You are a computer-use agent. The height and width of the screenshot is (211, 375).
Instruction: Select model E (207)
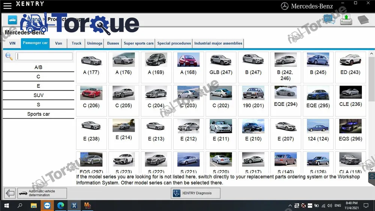[285, 134]
